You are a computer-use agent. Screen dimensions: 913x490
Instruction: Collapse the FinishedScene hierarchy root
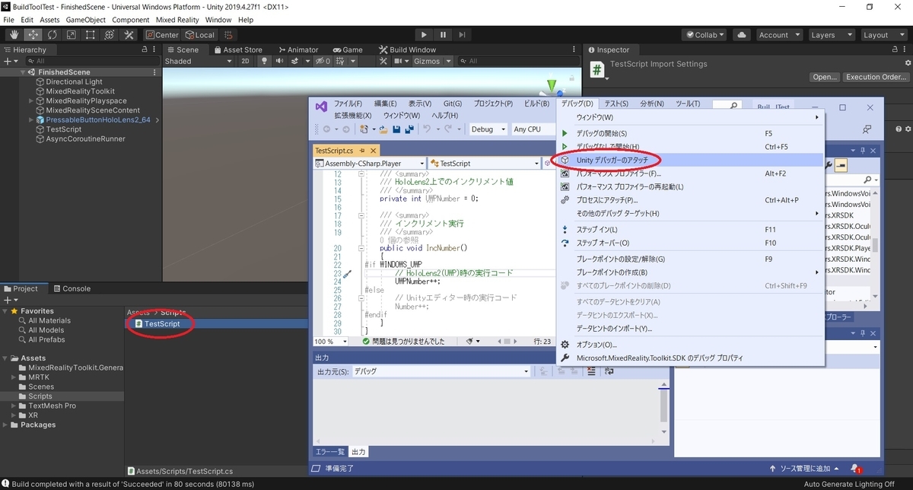pyautogui.click(x=23, y=72)
